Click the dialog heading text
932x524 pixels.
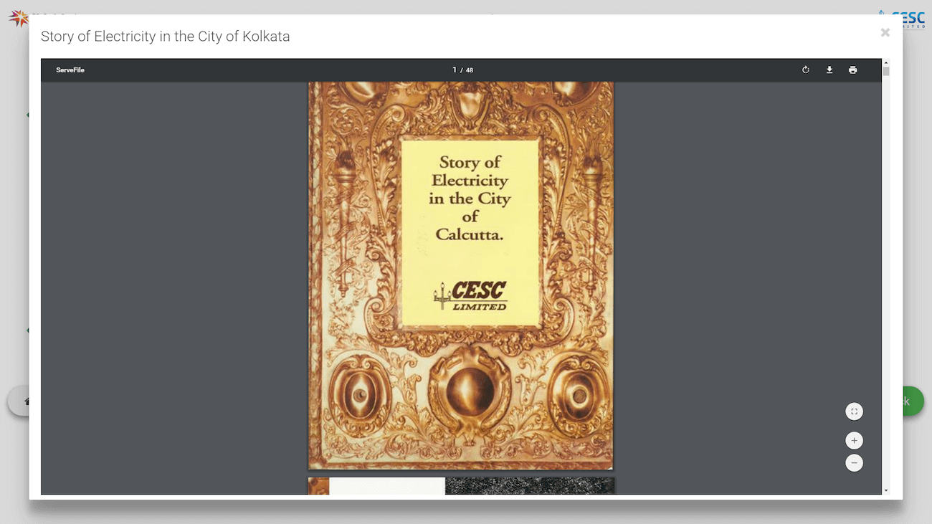coord(165,37)
